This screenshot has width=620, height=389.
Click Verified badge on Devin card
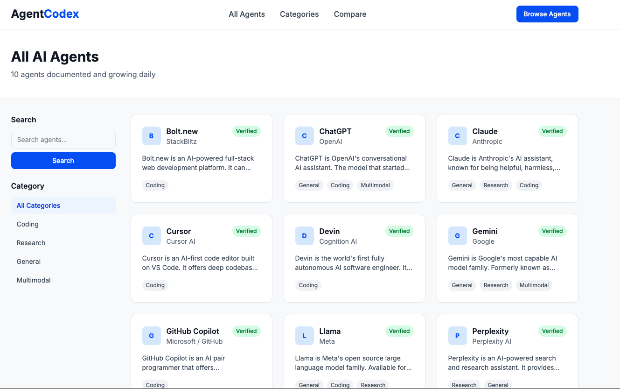[x=399, y=231]
